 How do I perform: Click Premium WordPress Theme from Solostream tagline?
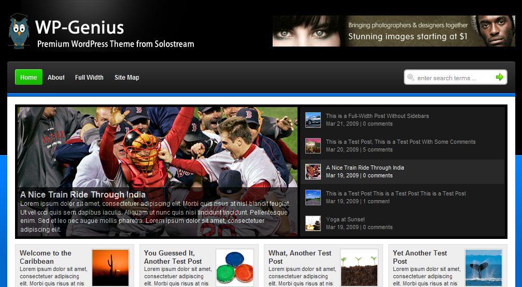[116, 44]
